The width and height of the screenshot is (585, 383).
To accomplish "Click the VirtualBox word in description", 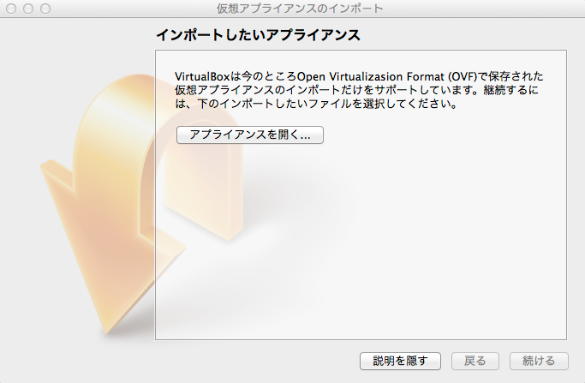I will (202, 76).
